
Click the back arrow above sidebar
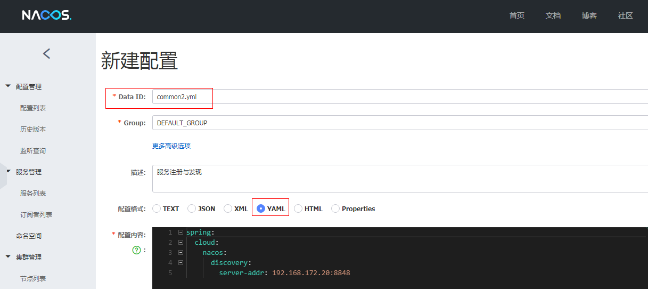click(x=47, y=53)
